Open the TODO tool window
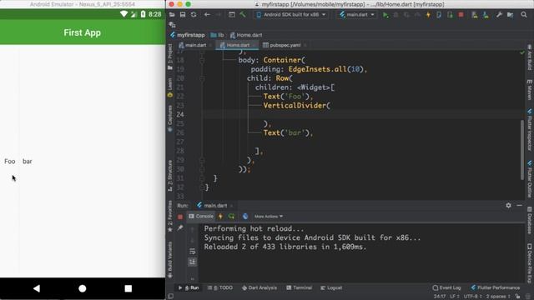Image resolution: width=534 pixels, height=300 pixels. (x=220, y=287)
